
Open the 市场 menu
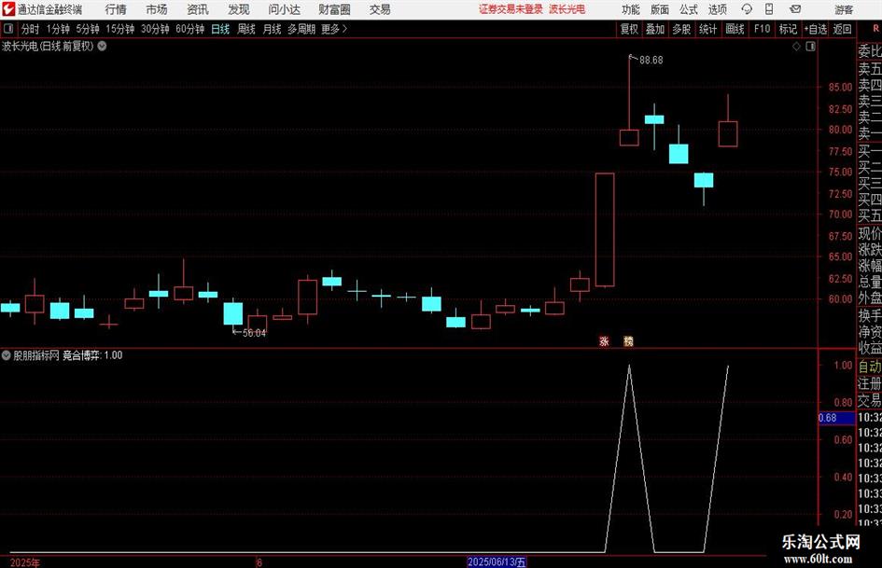tap(157, 9)
